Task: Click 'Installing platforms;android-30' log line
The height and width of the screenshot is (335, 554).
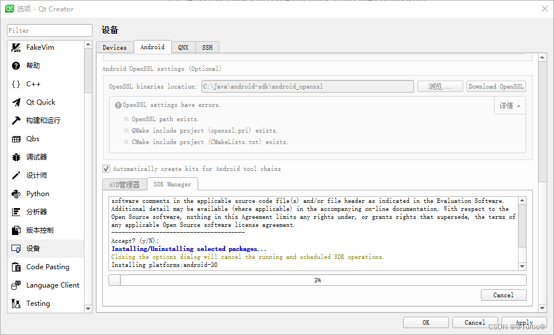Action: click(164, 265)
